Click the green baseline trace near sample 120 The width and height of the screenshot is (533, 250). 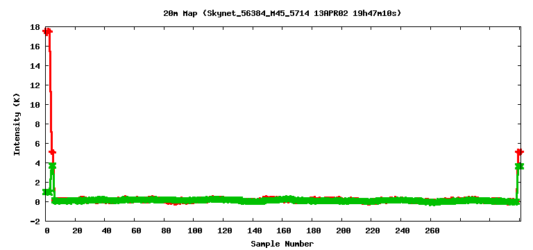[x=223, y=200]
